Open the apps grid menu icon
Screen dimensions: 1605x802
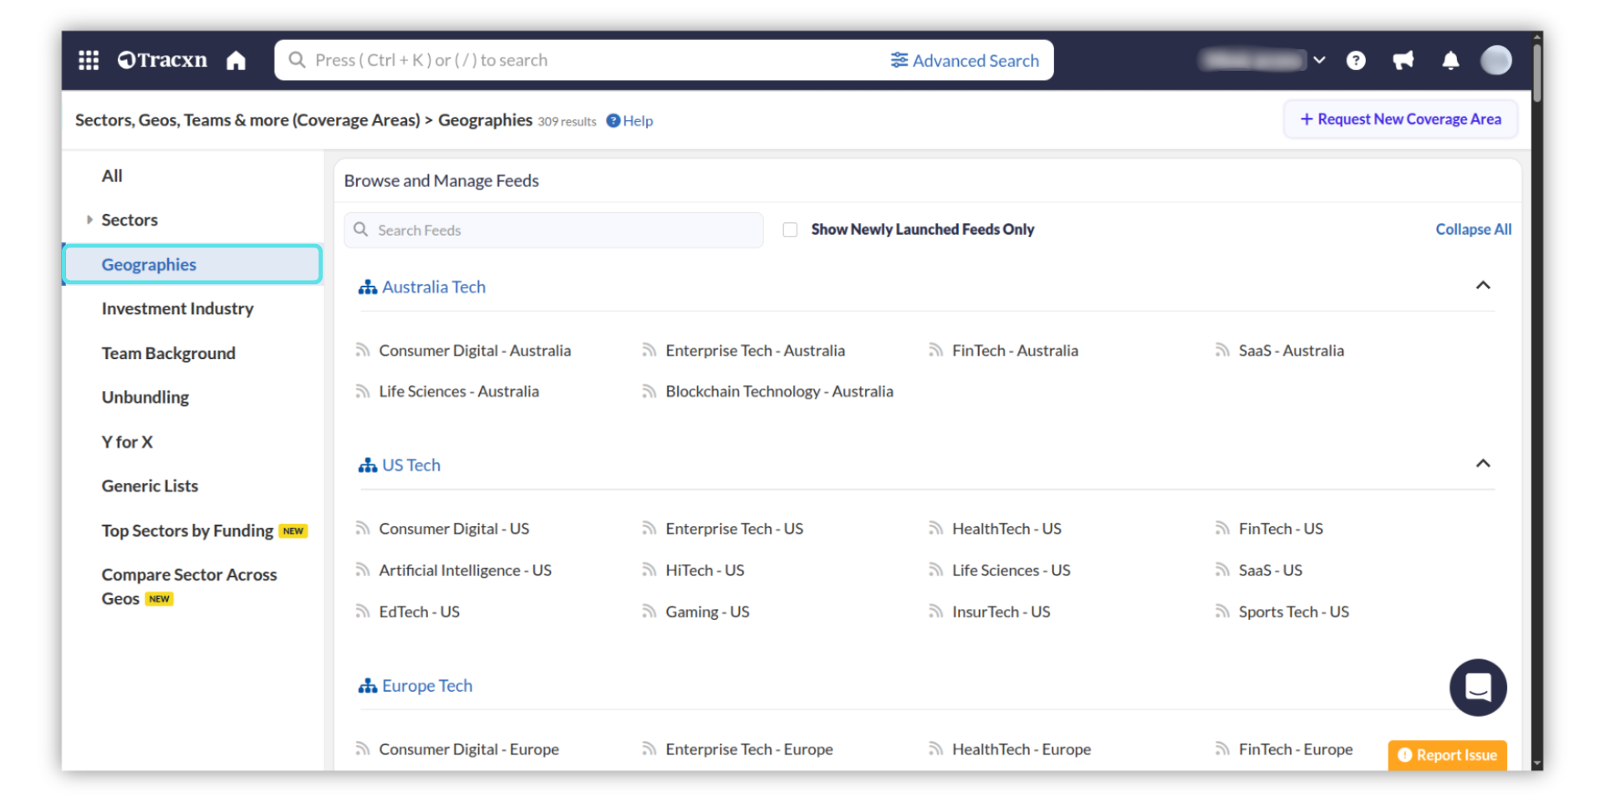[x=89, y=60]
